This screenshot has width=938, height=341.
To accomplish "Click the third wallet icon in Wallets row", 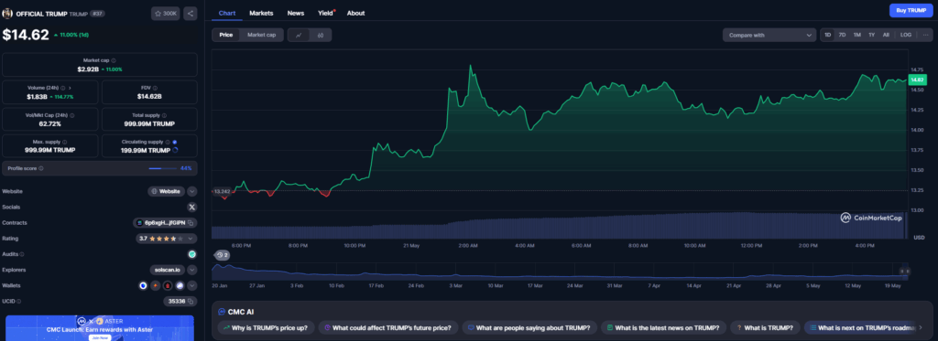I will pyautogui.click(x=168, y=285).
